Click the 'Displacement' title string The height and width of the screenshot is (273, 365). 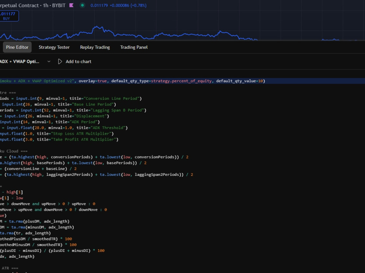[90, 116]
